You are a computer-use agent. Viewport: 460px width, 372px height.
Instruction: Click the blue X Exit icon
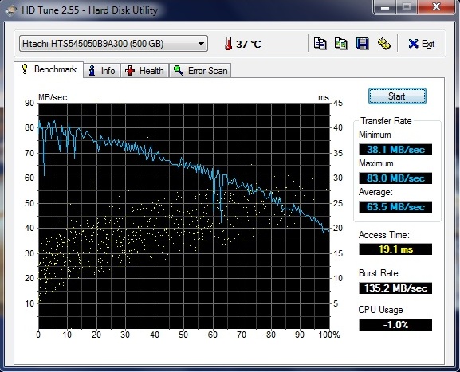pyautogui.click(x=413, y=44)
